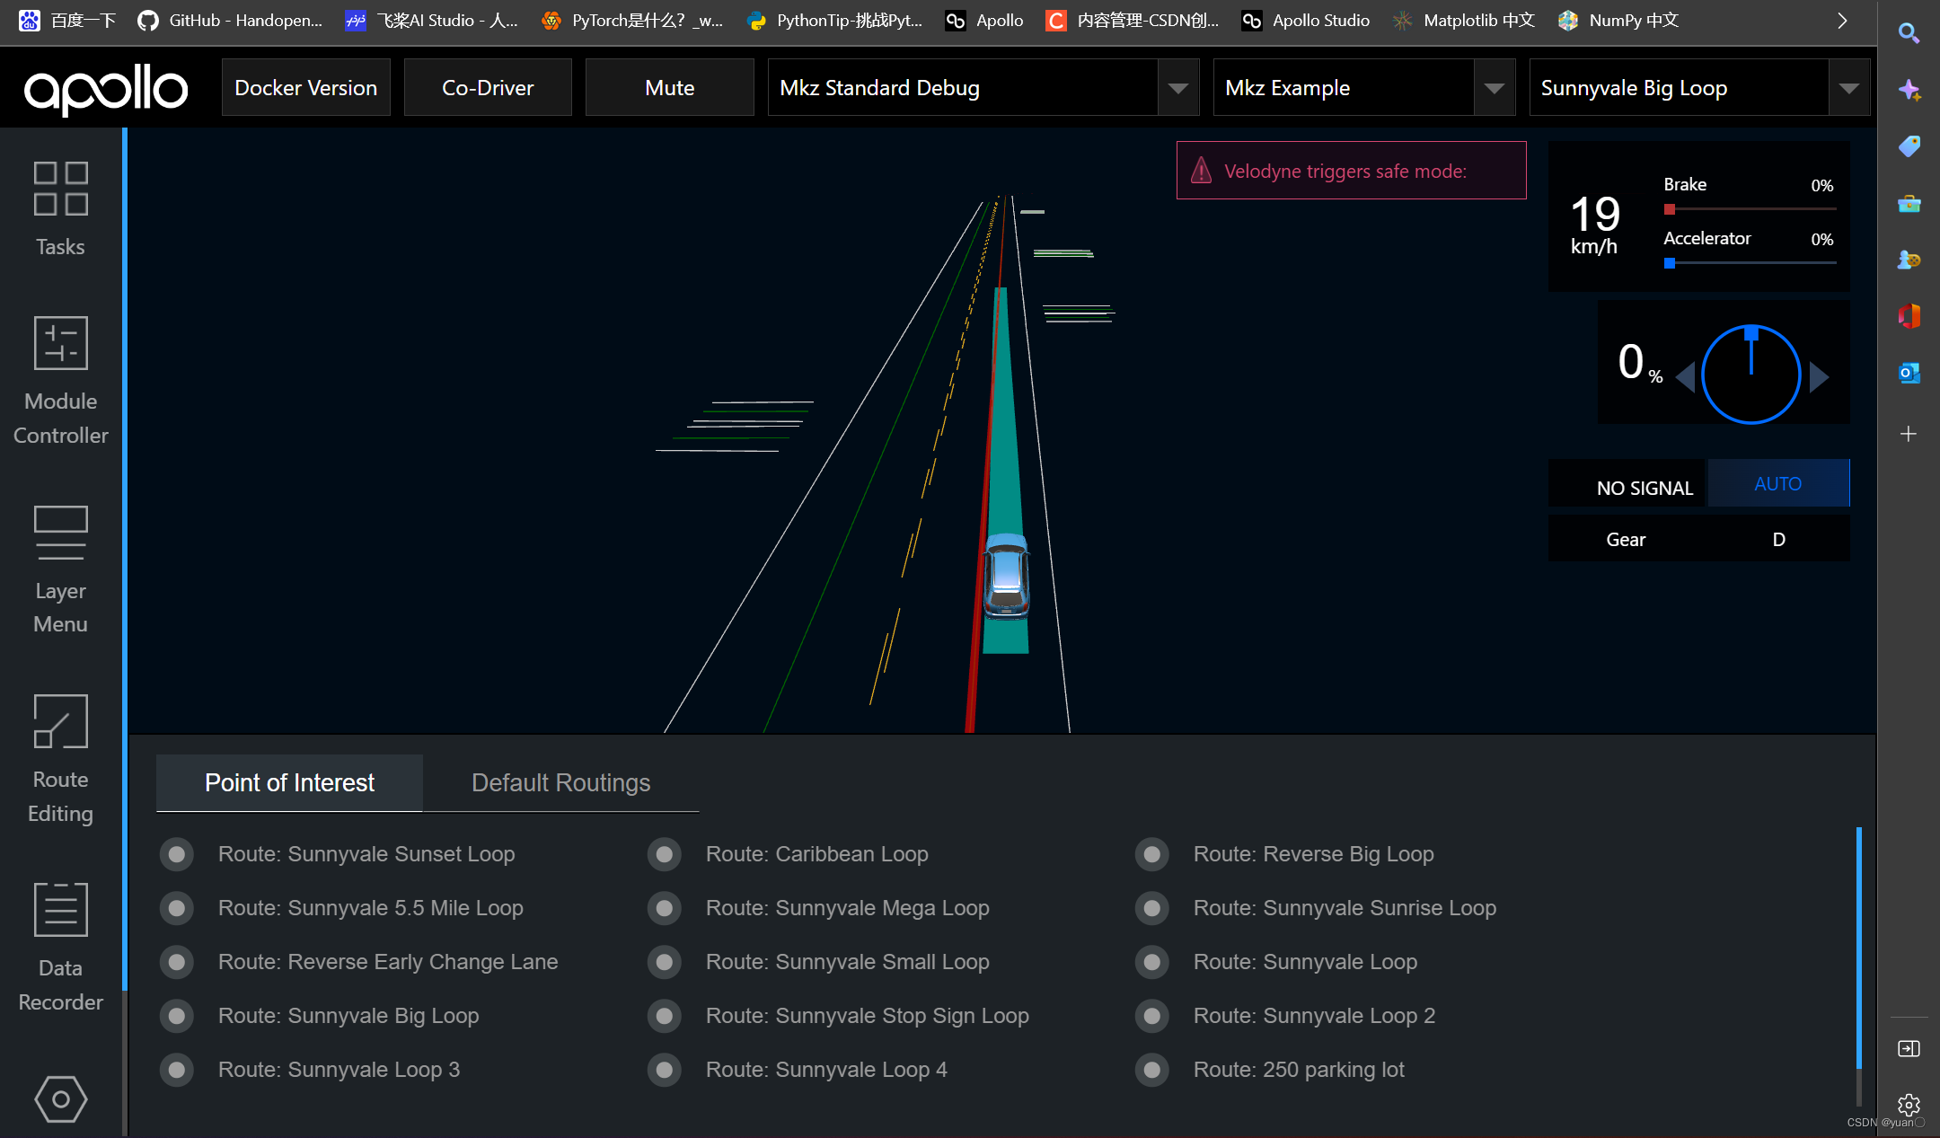Select the Point of Interest tab
Screen dimensions: 1940x1138
[289, 783]
